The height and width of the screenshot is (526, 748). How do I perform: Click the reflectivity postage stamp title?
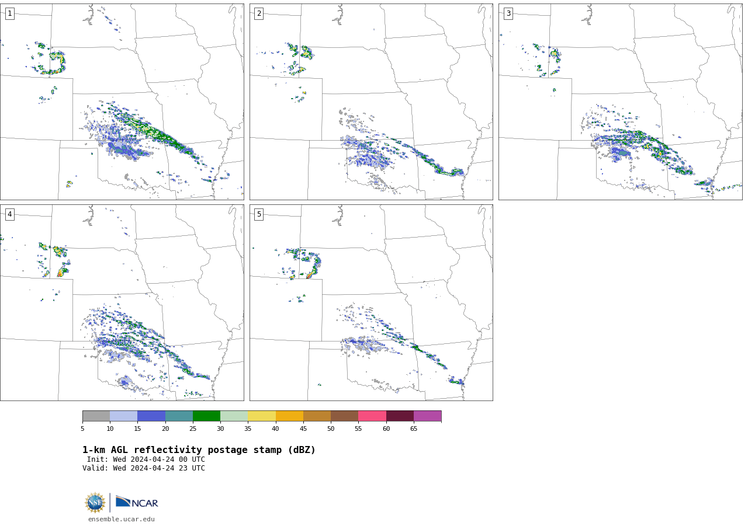tap(199, 450)
